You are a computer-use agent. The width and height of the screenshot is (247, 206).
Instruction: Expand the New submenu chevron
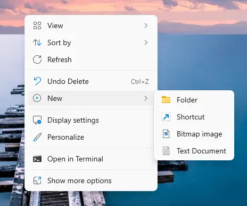146,98
